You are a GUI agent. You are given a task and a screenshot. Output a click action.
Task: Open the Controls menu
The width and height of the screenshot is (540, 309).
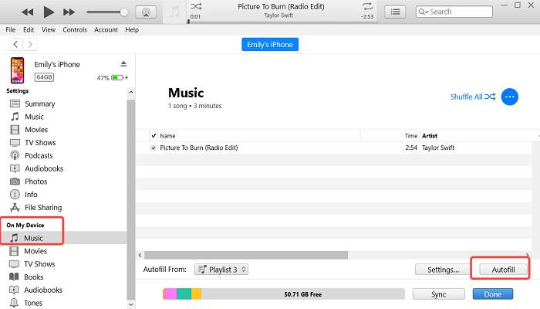click(x=75, y=29)
